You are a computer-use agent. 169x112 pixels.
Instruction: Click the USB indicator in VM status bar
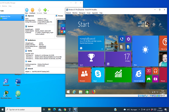(147, 96)
